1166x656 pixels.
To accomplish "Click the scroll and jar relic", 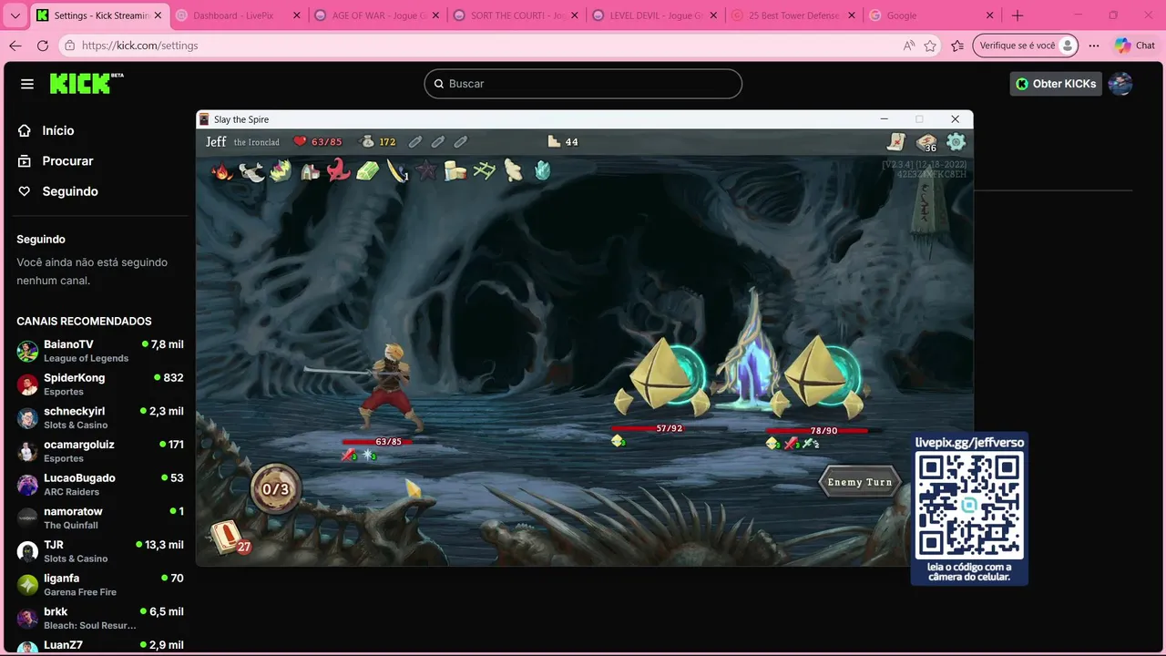I will (455, 170).
